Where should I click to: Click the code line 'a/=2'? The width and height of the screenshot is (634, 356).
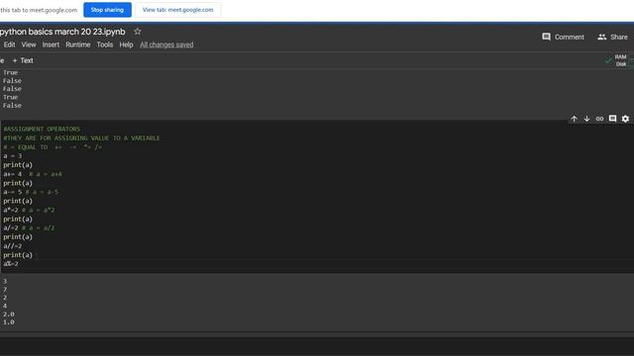point(11,228)
